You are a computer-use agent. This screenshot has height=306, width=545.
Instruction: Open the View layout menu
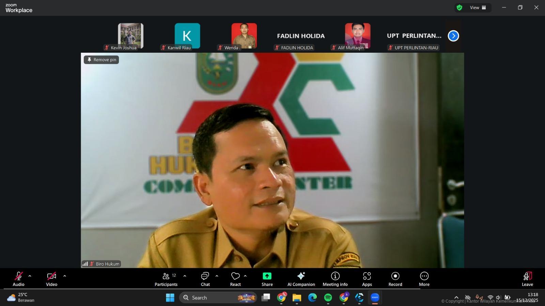click(478, 7)
